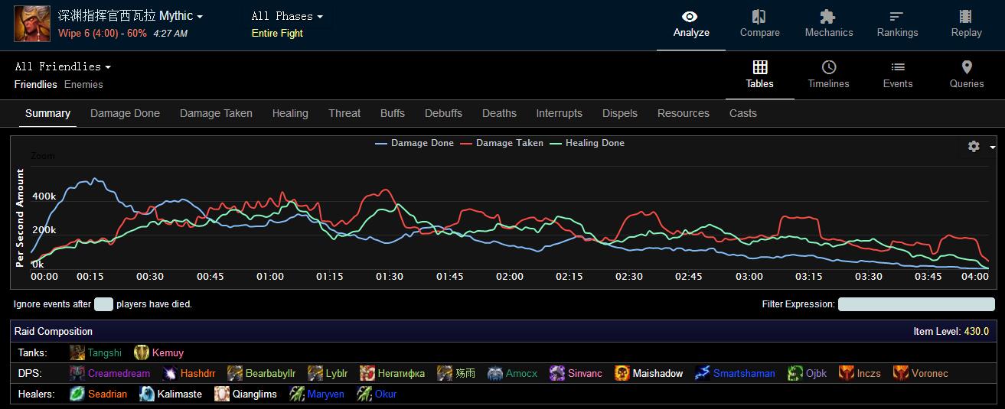Click the Filter Expression input field
Image resolution: width=1005 pixels, height=409 pixels.
[x=916, y=304]
